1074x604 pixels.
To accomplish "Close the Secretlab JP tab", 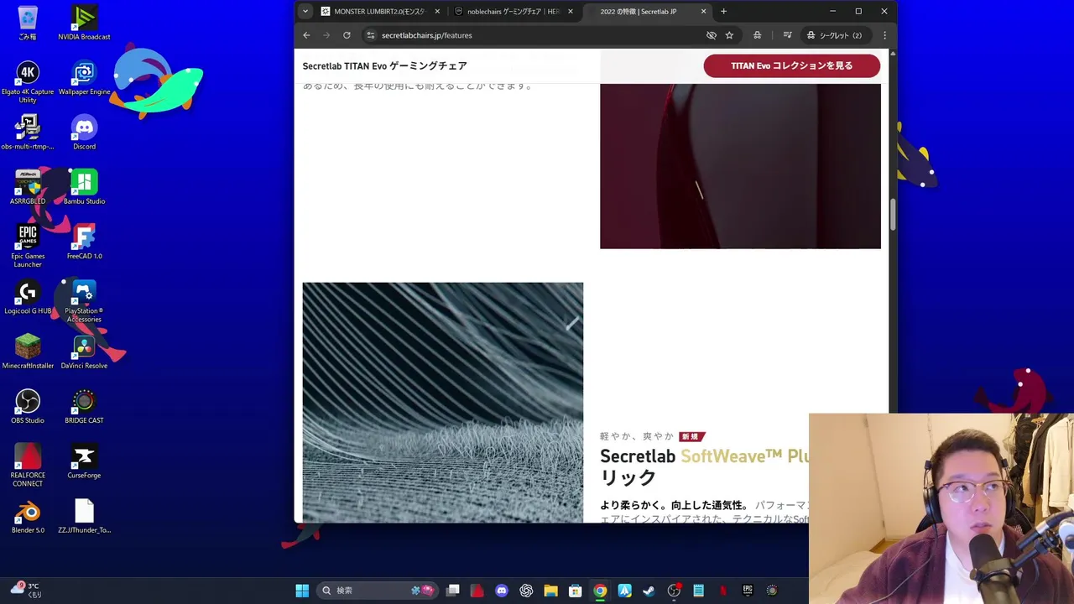I will tap(704, 12).
